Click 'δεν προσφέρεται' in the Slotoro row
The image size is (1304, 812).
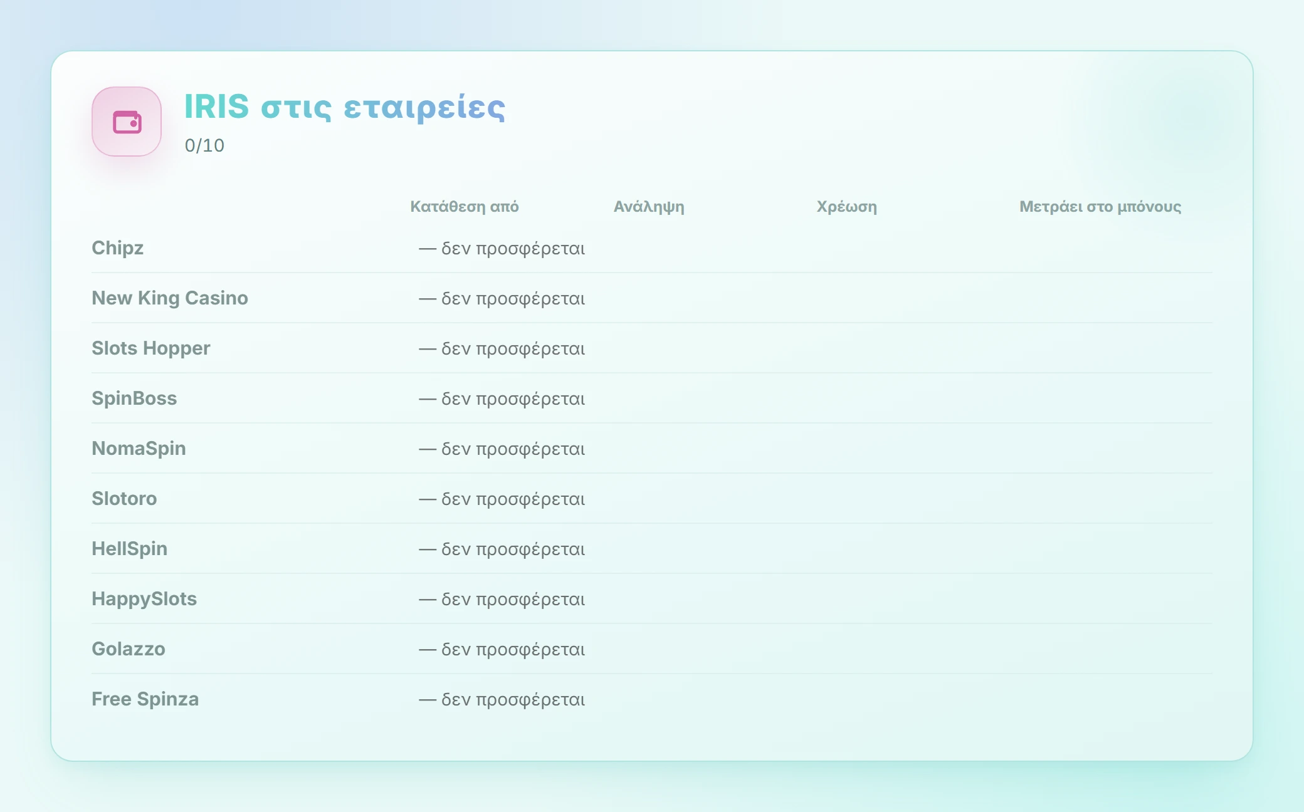tap(513, 499)
